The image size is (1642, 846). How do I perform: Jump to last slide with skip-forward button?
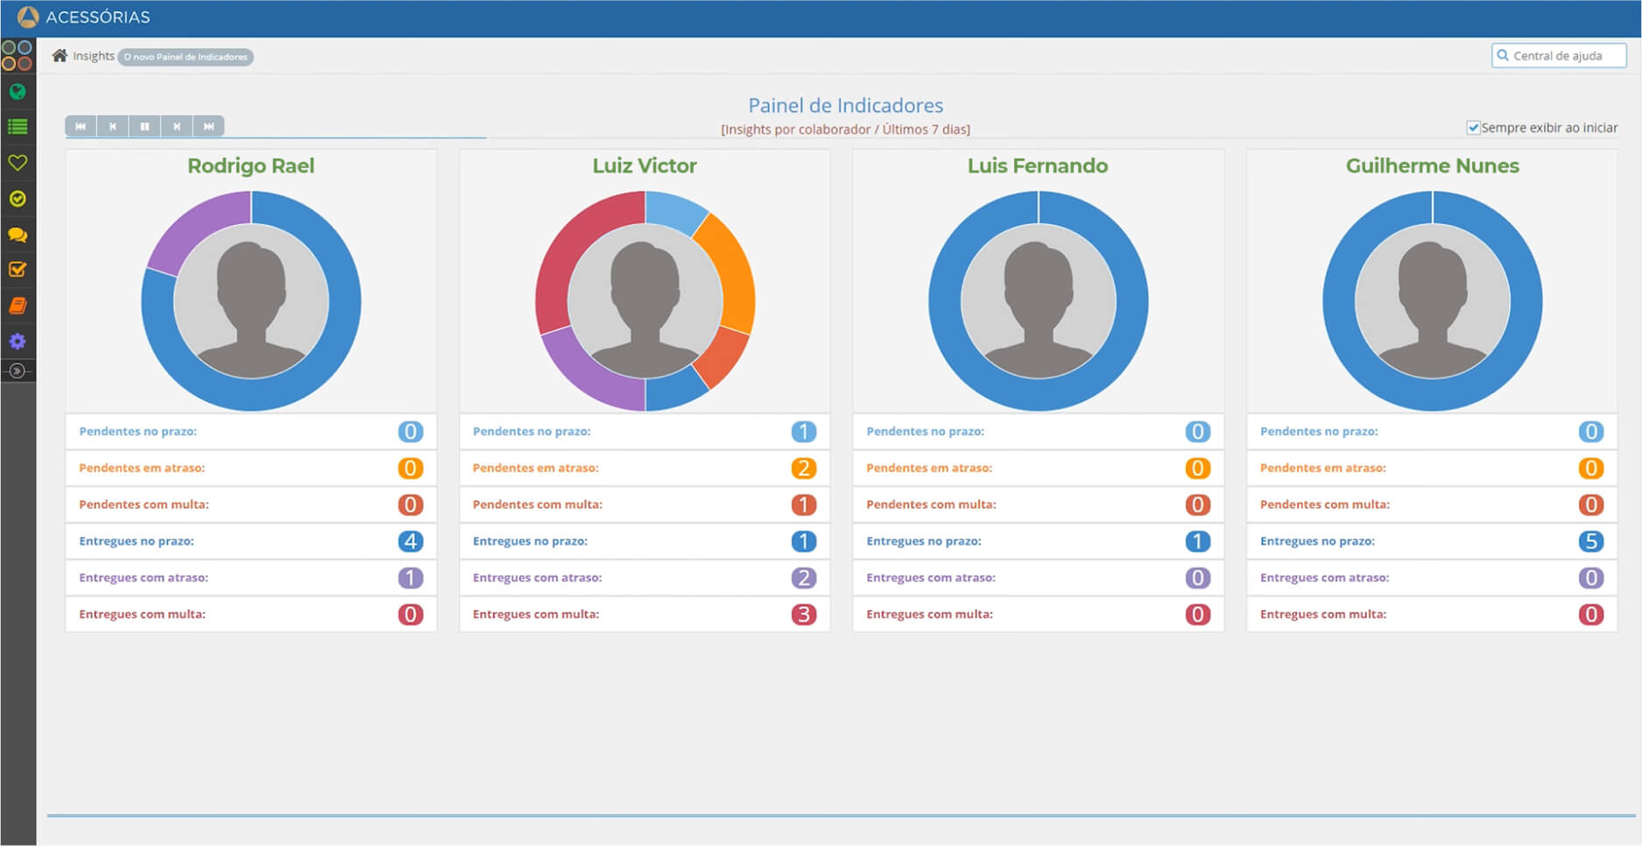pos(208,126)
